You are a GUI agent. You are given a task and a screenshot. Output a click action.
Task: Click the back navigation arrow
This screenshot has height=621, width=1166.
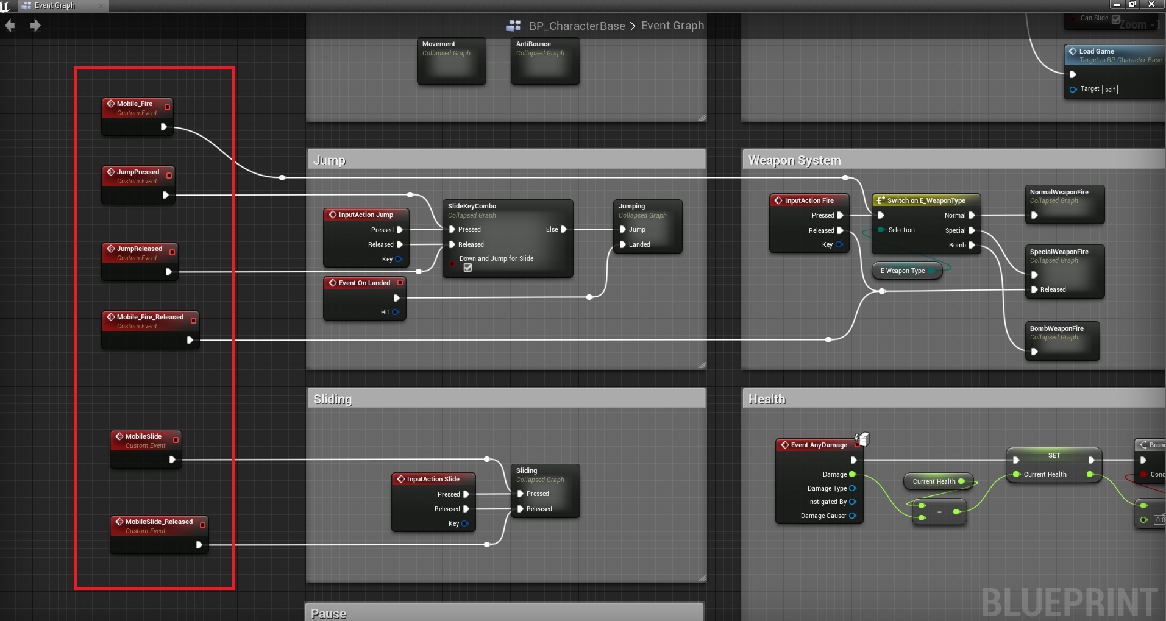pos(10,26)
